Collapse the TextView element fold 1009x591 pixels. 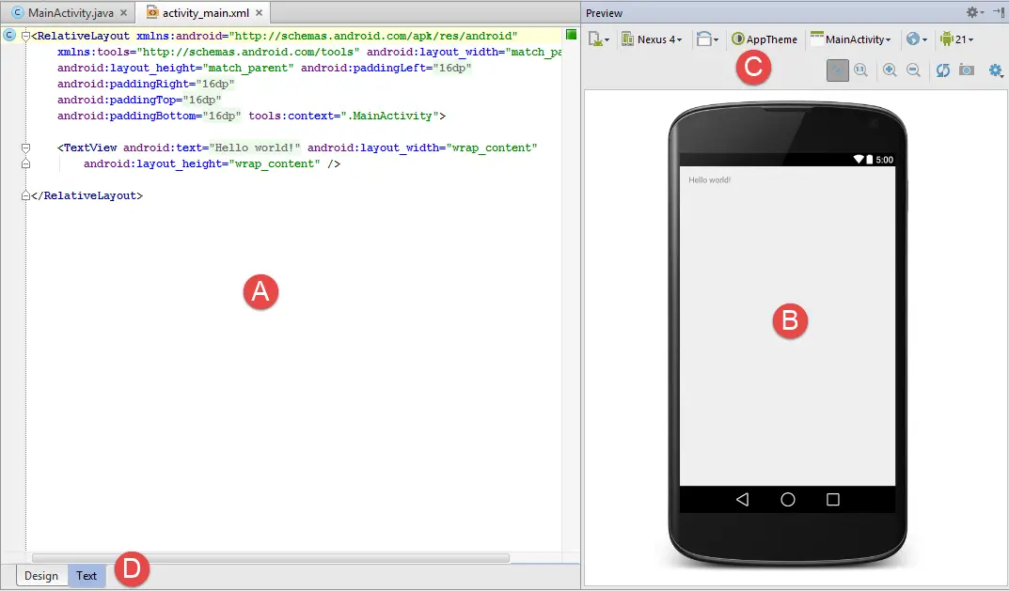coord(25,148)
